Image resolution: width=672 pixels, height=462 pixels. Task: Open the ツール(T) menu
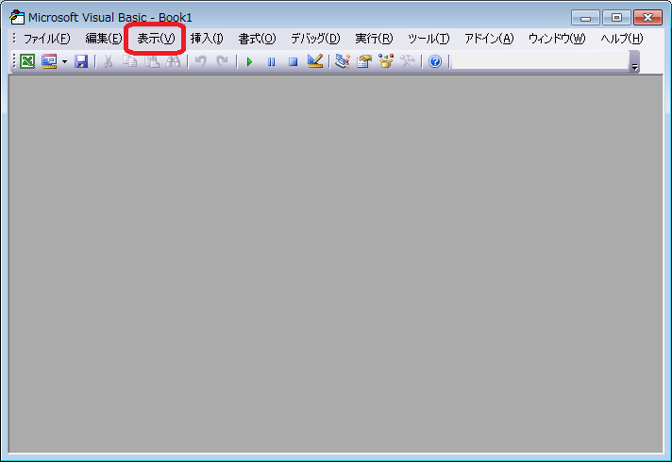(428, 39)
